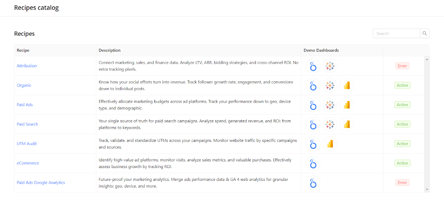Viewport: 444px width, 208px height.
Task: Go to the UTM Audit recipe
Action: (27, 144)
